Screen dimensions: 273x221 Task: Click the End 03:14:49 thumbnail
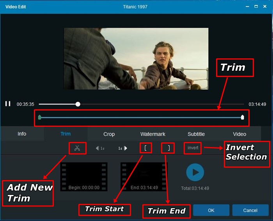point(144,177)
